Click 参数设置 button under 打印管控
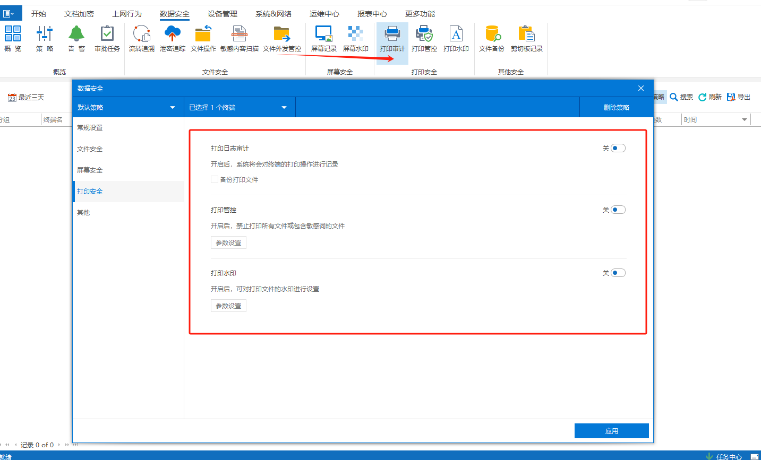This screenshot has width=761, height=460. (x=228, y=243)
